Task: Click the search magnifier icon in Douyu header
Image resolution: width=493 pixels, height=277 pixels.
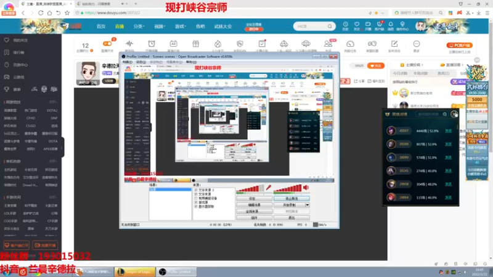Action: click(330, 26)
